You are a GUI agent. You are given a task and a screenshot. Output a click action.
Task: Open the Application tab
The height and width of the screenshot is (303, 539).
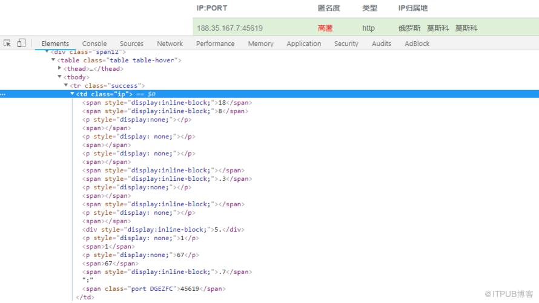pos(304,44)
